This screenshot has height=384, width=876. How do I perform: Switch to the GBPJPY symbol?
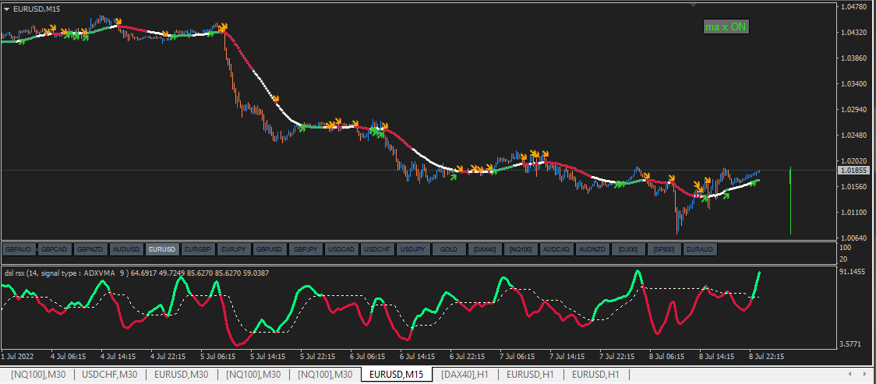pos(306,249)
